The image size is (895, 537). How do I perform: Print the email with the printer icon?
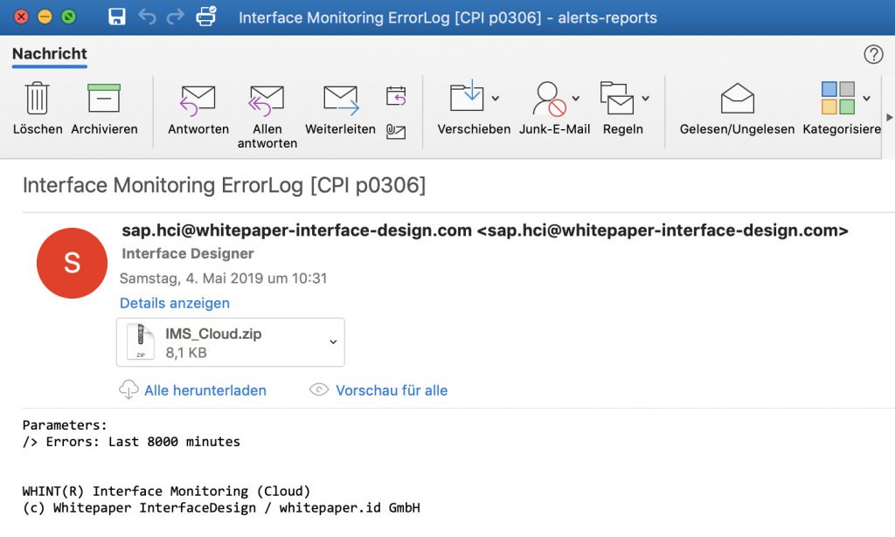coord(206,17)
